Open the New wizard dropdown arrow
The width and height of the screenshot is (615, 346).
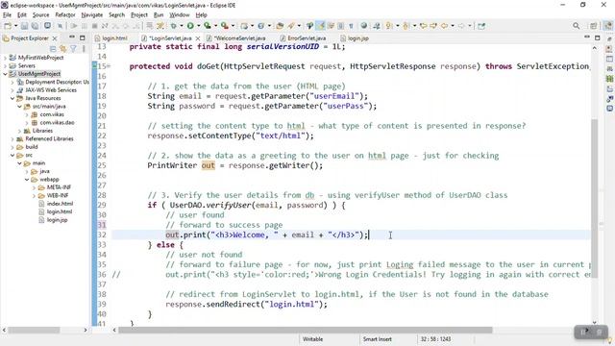coord(15,26)
